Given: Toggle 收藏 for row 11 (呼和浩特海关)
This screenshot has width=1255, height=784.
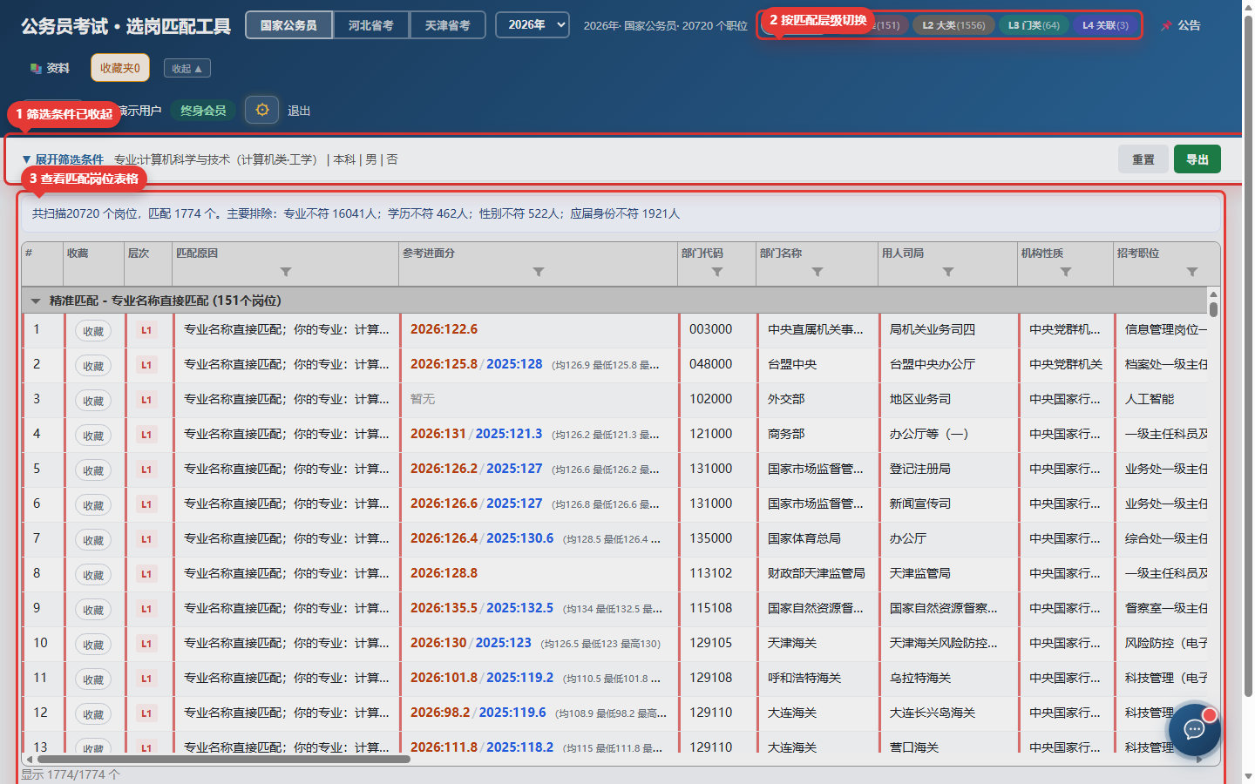Looking at the screenshot, I should point(93,679).
